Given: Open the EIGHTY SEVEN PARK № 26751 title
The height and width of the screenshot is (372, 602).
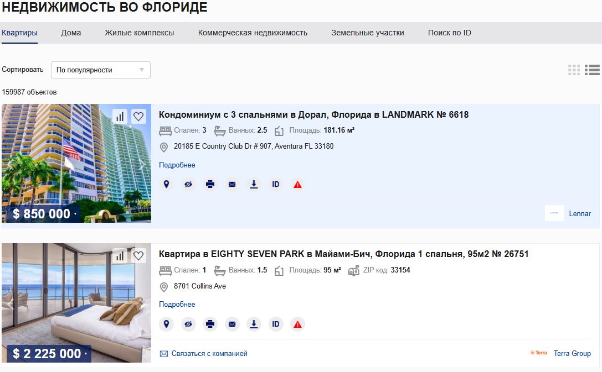Looking at the screenshot, I should [x=343, y=254].
